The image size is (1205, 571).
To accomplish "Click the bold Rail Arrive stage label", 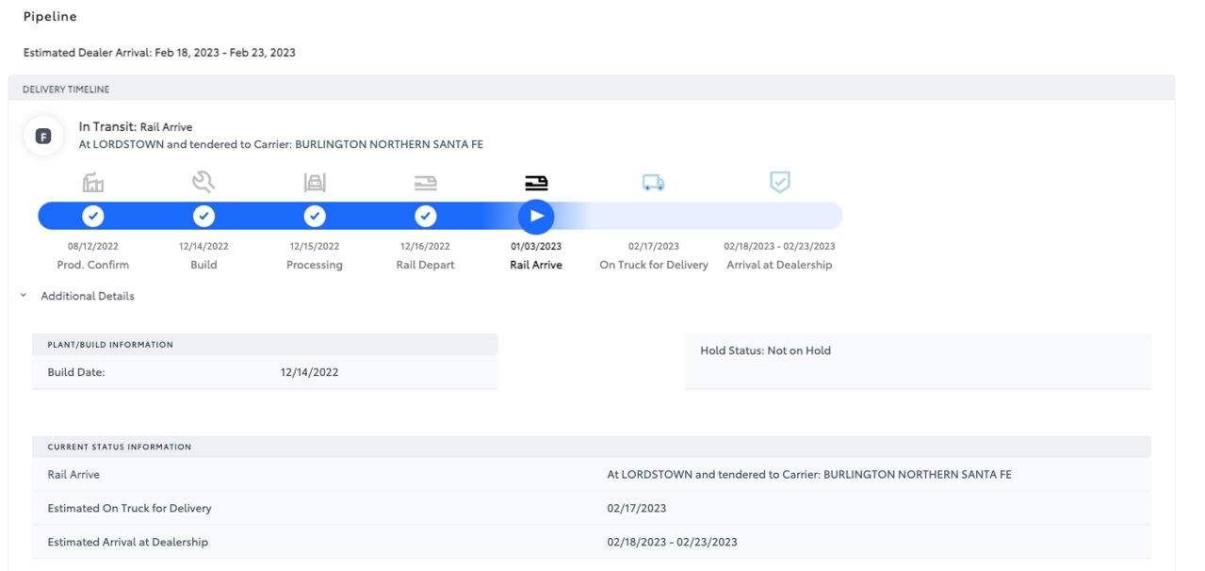I will pos(536,265).
